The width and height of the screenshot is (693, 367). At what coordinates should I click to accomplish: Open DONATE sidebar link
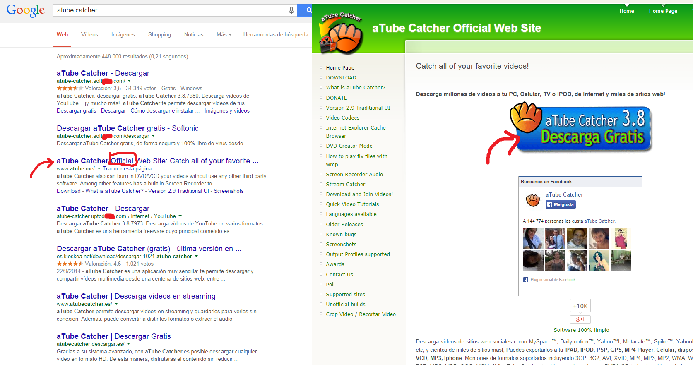(337, 98)
